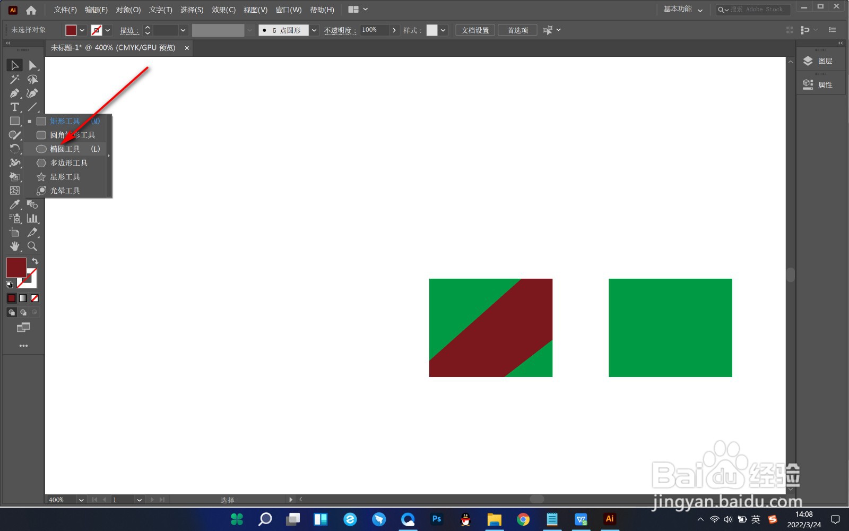
Task: Click the 样式 style swatch
Action: click(x=432, y=30)
